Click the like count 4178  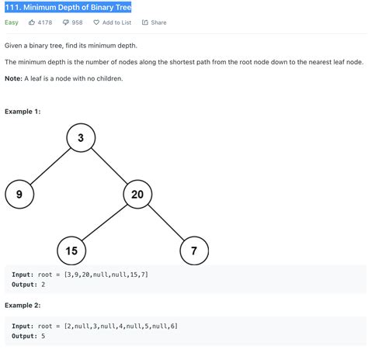coord(45,22)
